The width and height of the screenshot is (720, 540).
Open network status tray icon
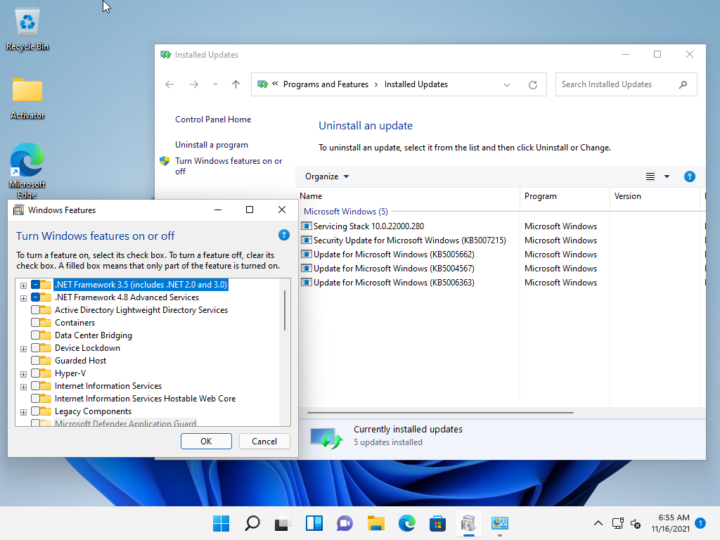coord(617,523)
